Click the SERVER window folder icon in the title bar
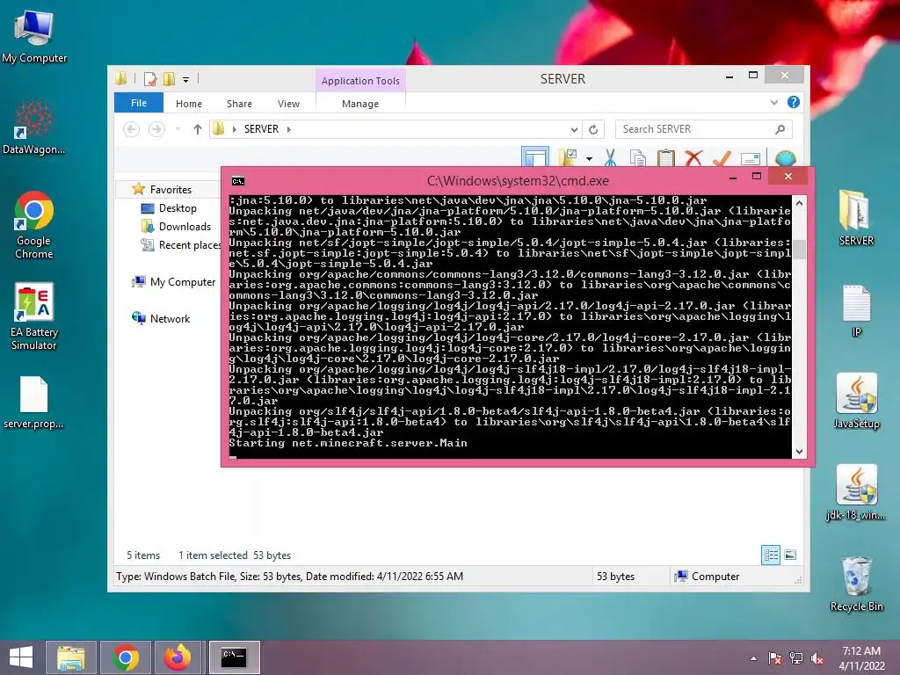Image resolution: width=900 pixels, height=675 pixels. coord(121,78)
